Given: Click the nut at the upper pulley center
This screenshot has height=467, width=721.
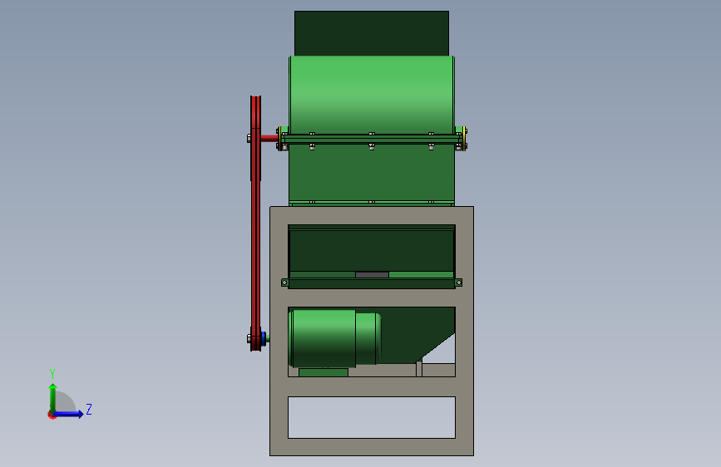Looking at the screenshot, I should pos(249,138).
